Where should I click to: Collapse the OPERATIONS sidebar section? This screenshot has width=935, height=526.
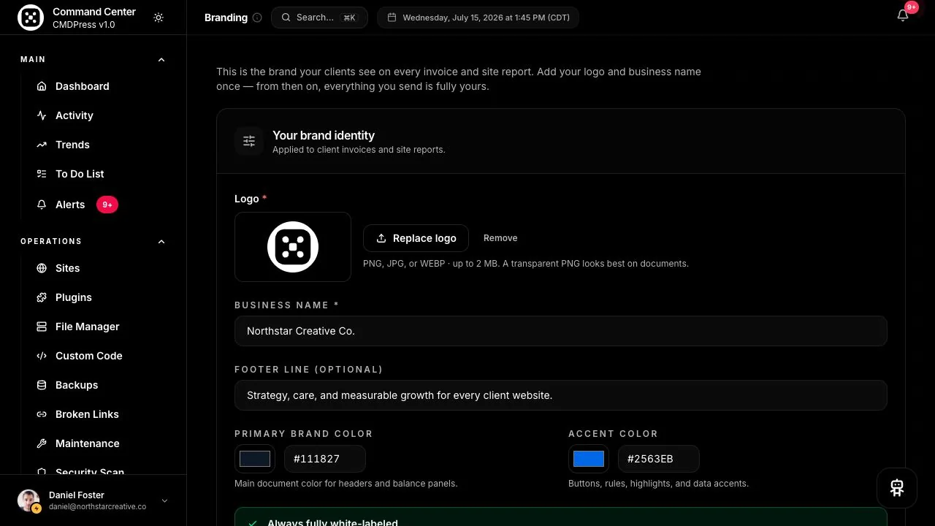pyautogui.click(x=161, y=242)
